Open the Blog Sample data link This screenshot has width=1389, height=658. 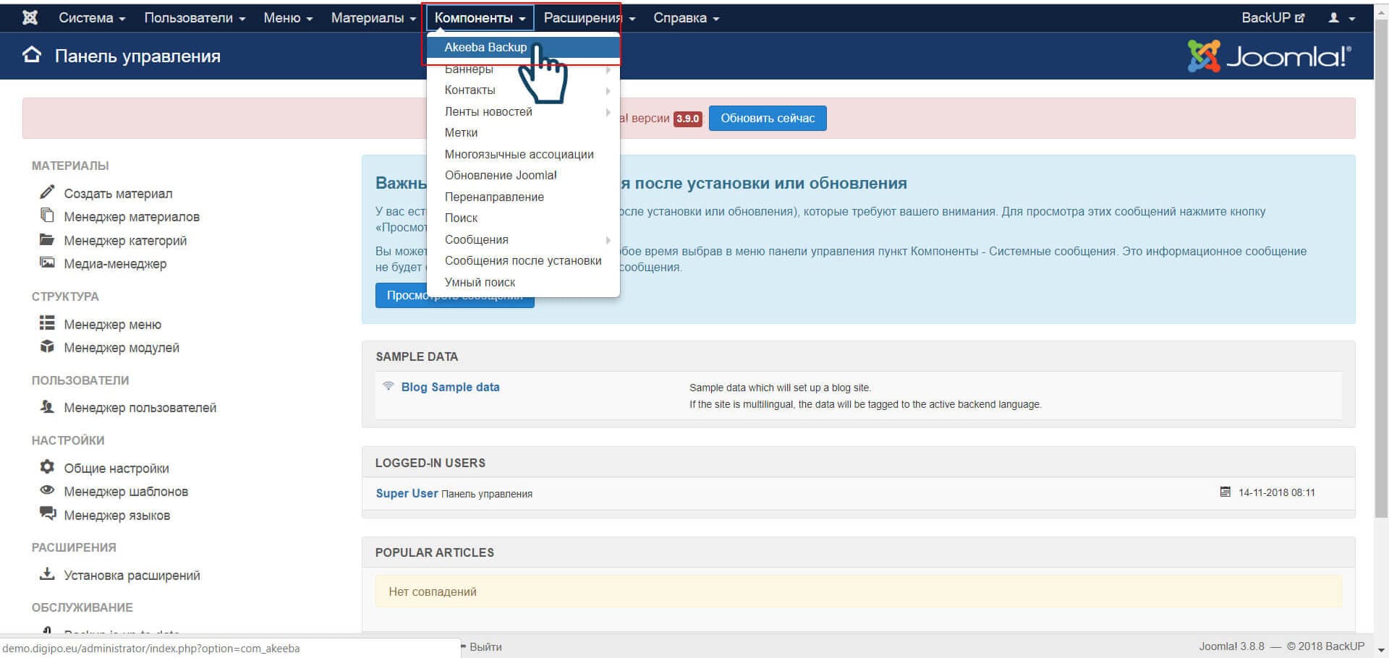click(450, 387)
